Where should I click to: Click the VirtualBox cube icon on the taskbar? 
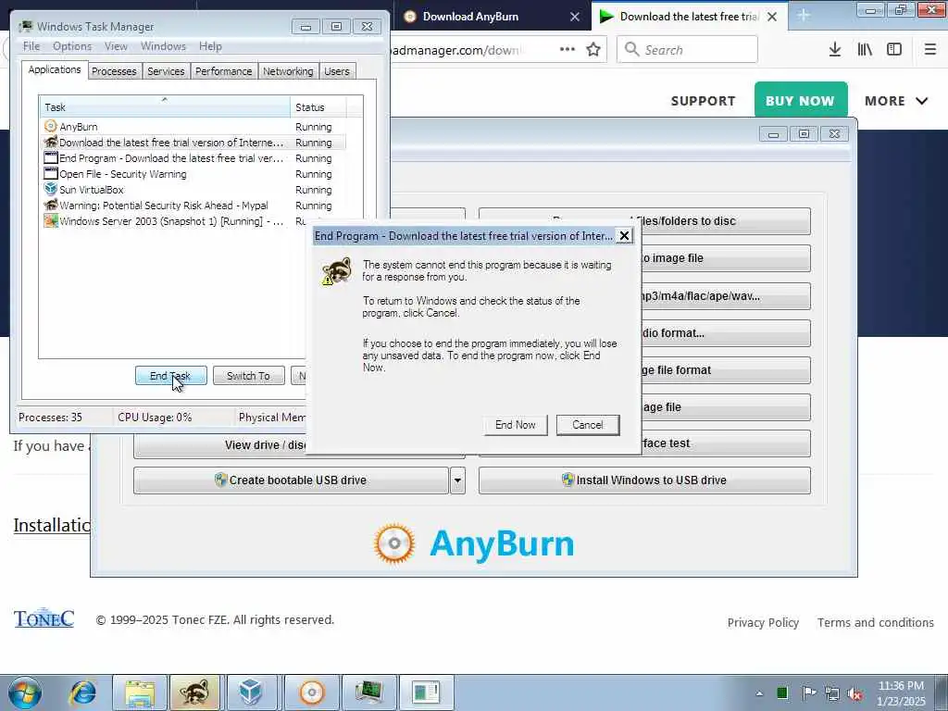click(x=250, y=692)
